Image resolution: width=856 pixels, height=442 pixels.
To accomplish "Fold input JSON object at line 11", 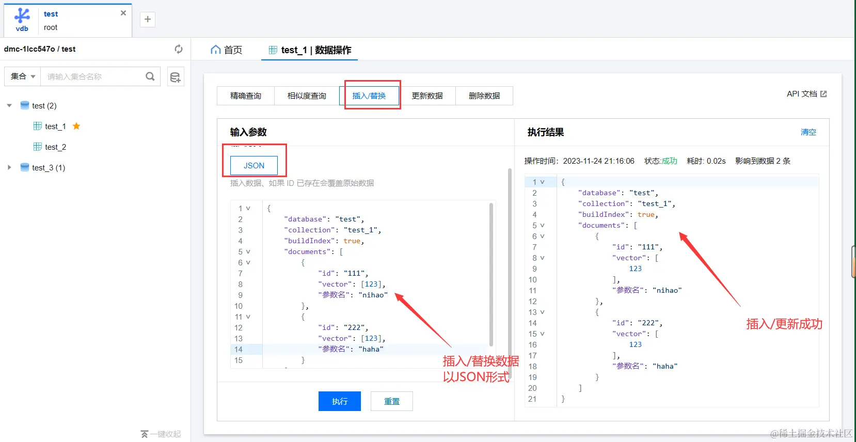I will tap(248, 317).
